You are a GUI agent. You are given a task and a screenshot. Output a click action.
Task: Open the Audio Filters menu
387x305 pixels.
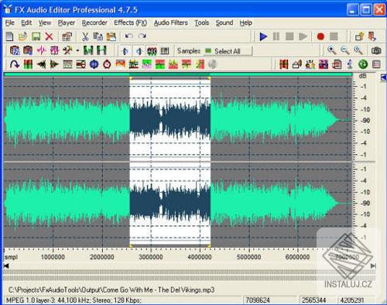point(171,23)
